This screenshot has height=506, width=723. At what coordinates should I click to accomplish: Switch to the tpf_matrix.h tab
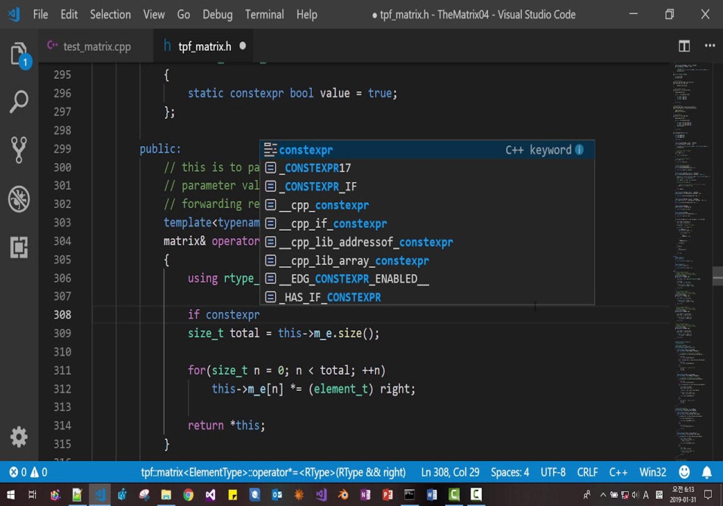tap(204, 46)
